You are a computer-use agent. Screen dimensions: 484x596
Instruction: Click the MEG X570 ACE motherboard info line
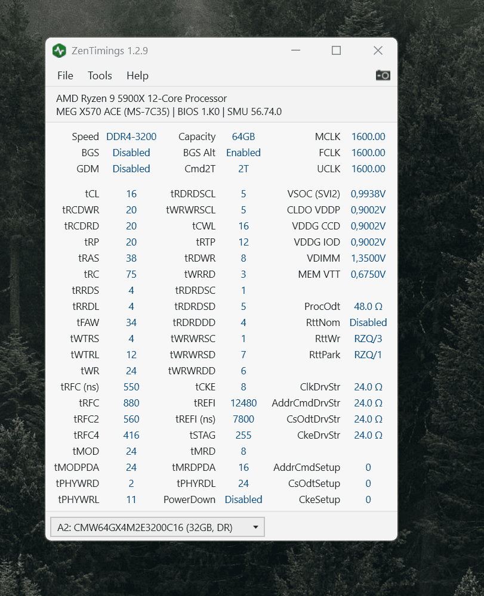coord(169,112)
